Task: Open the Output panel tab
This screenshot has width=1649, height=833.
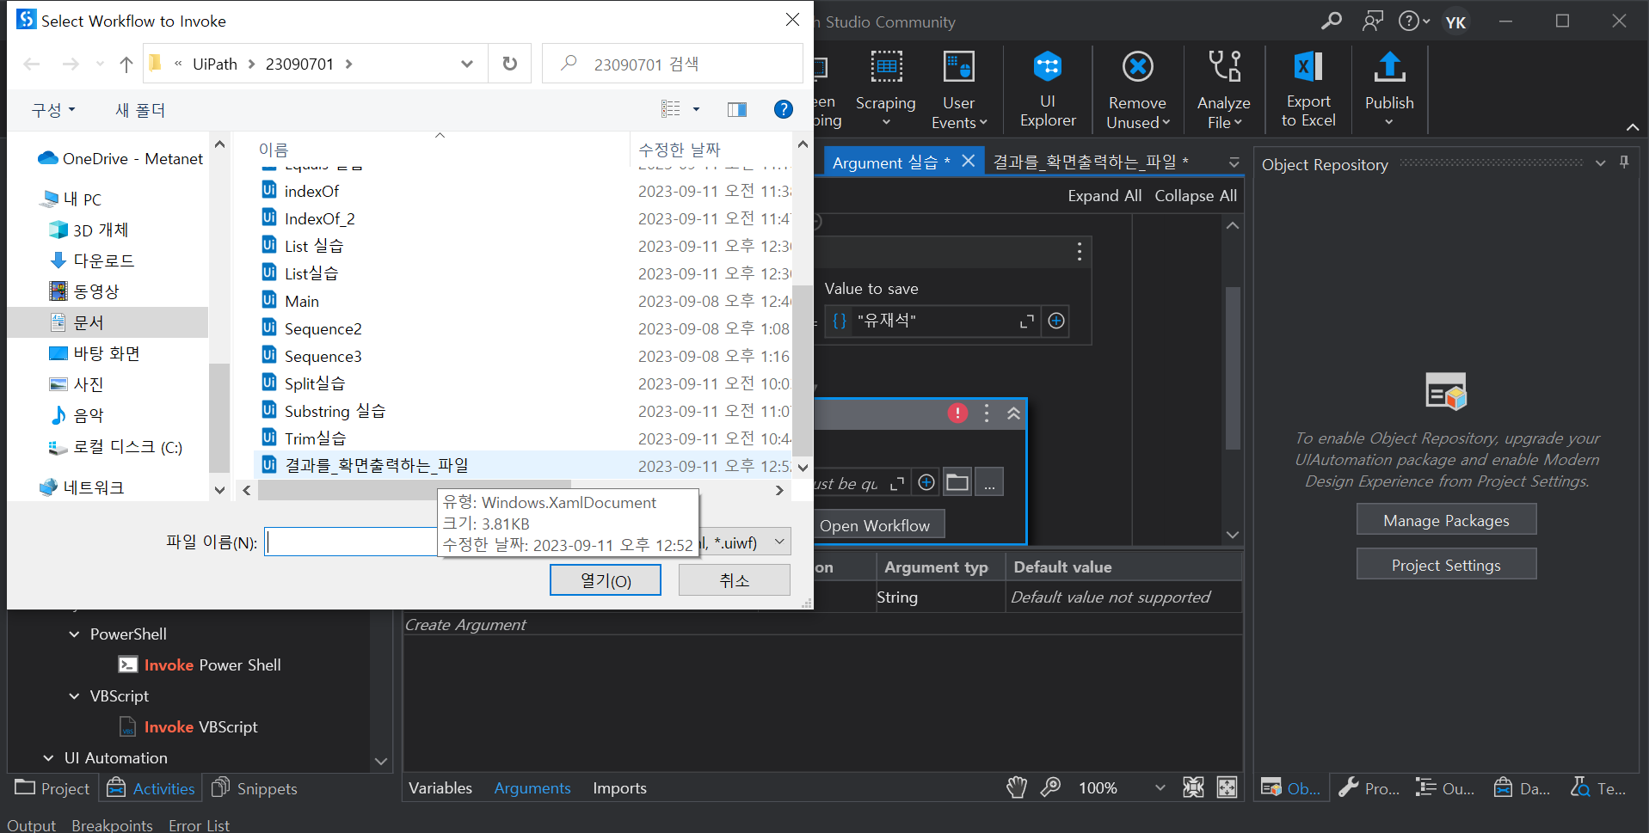Action: 31,824
